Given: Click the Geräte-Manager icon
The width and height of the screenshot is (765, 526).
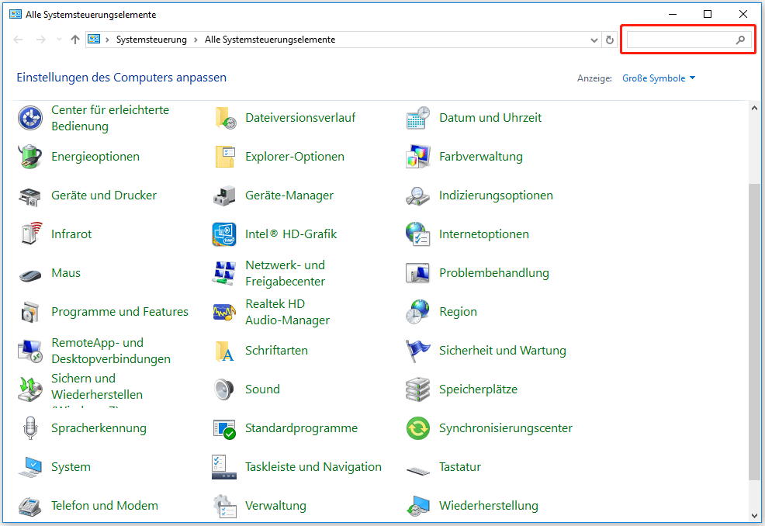Looking at the screenshot, I should click(x=224, y=196).
